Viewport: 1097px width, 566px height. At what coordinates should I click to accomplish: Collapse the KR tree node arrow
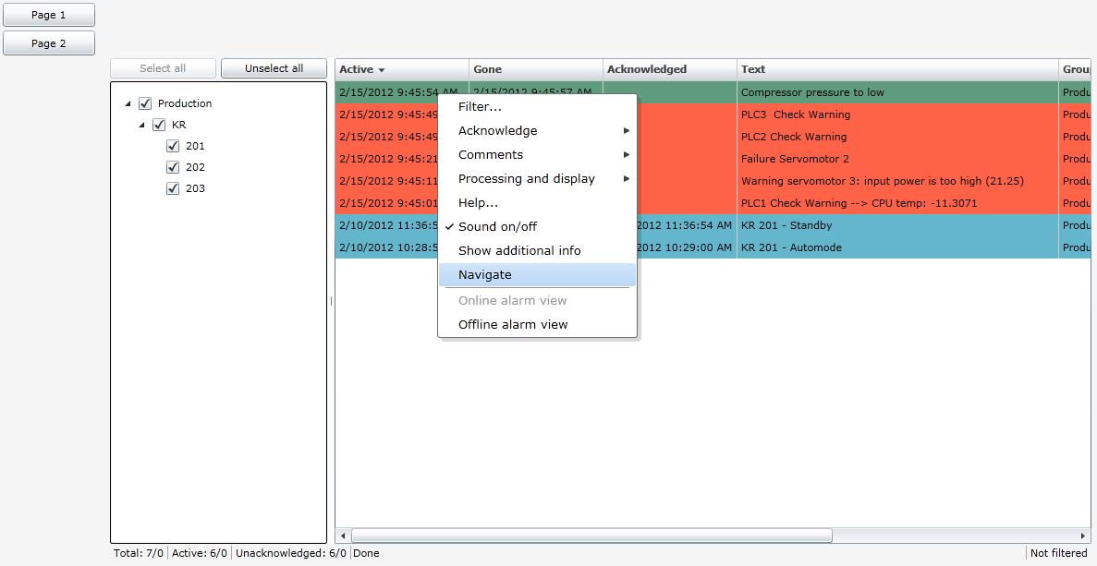(142, 126)
